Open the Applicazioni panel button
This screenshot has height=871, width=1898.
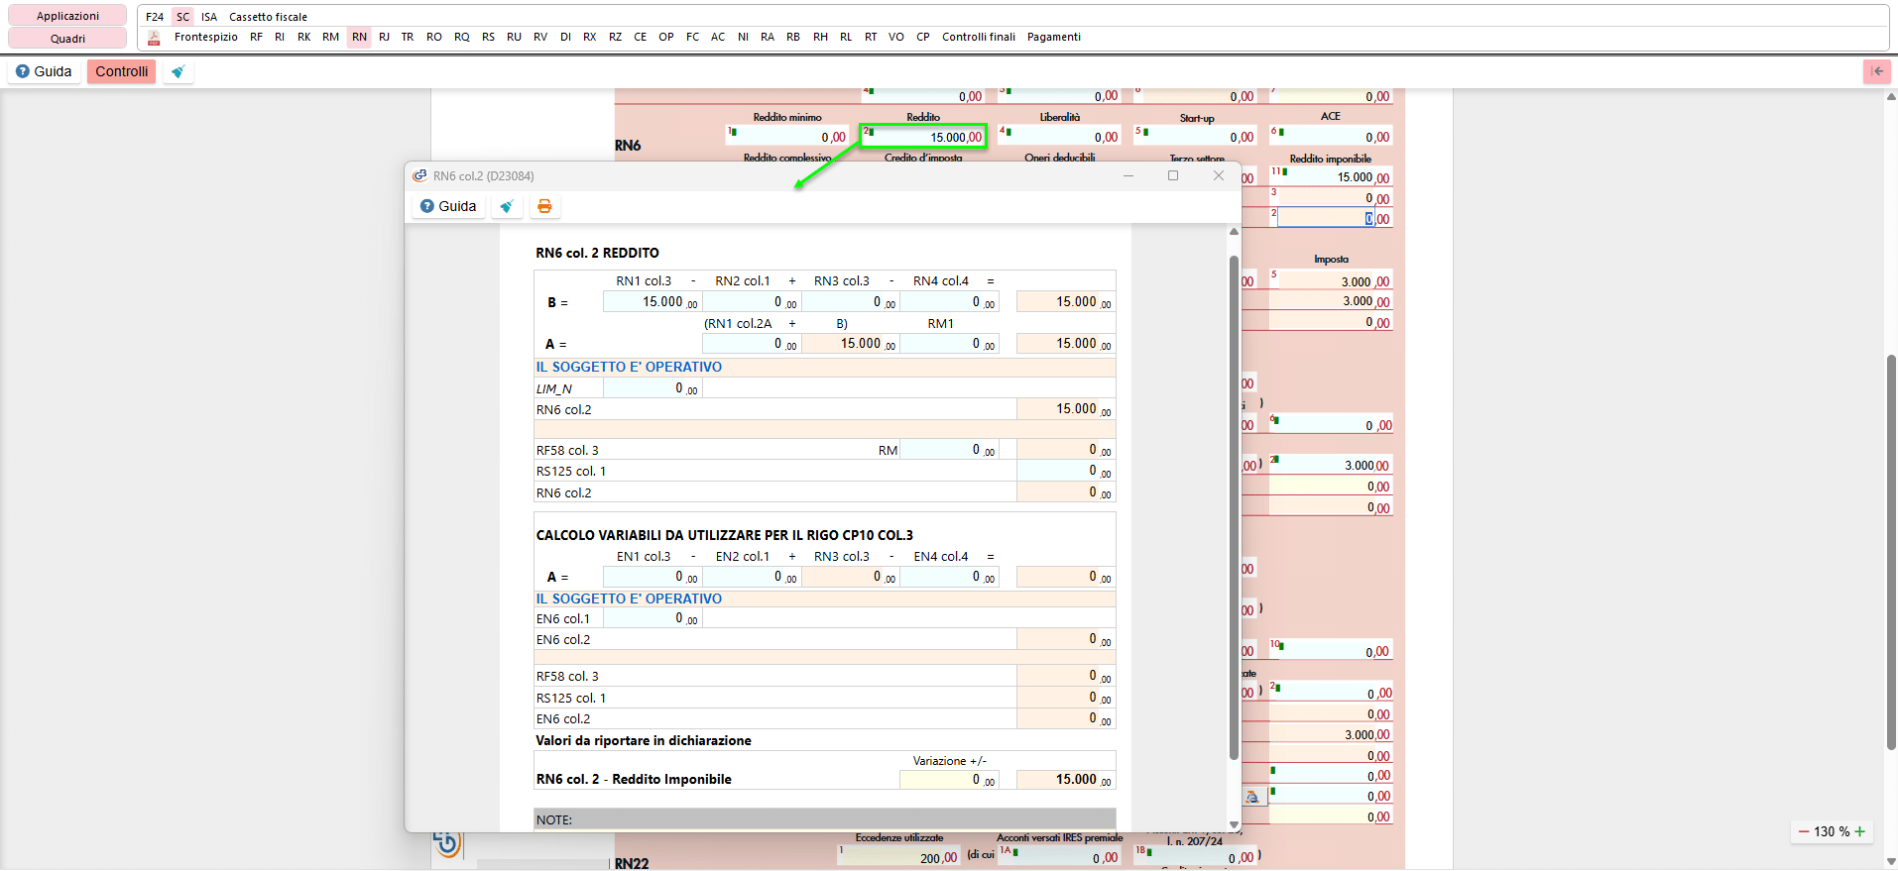pyautogui.click(x=67, y=16)
